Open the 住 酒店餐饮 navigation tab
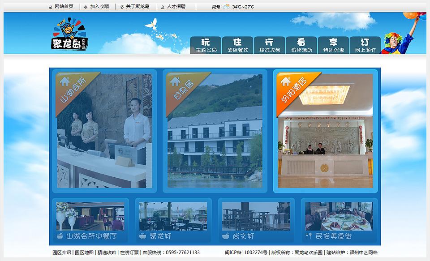The height and width of the screenshot is (261, 430). pyautogui.click(x=237, y=45)
